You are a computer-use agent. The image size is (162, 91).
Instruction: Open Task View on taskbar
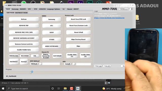click(x=59, y=88)
